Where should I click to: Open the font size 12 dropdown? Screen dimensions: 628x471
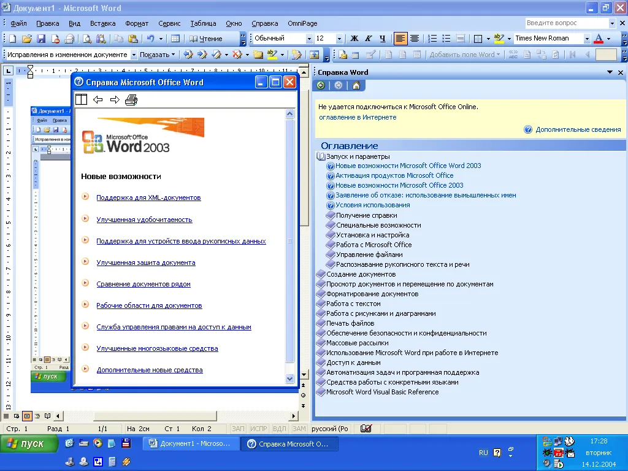click(x=339, y=39)
